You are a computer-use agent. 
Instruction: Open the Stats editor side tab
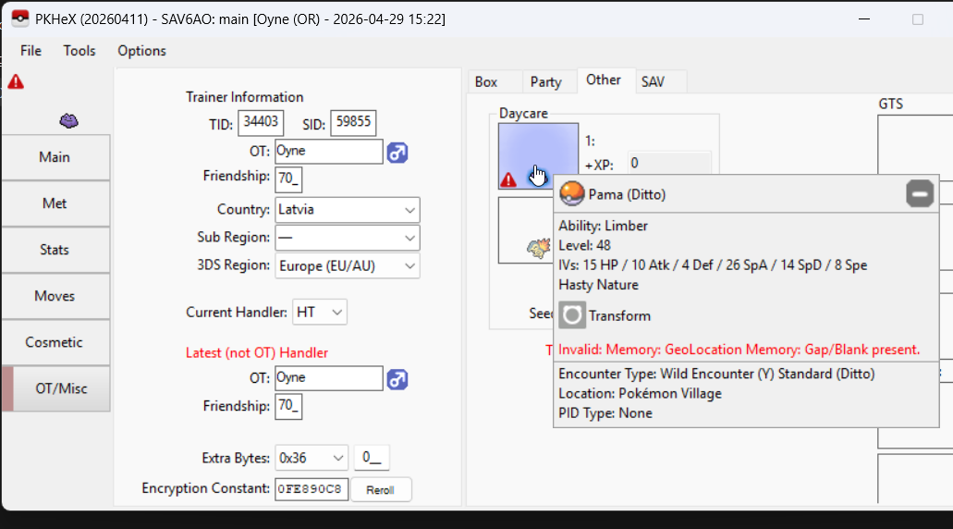point(55,250)
